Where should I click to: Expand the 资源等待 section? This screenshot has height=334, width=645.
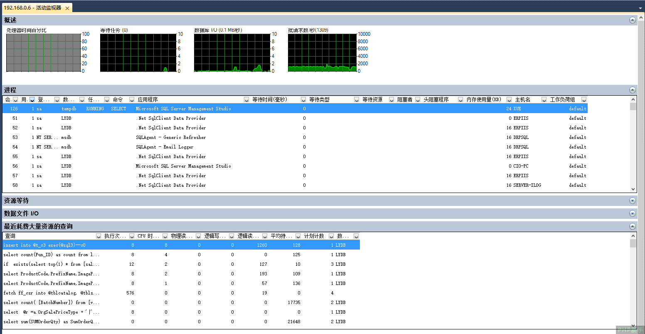click(x=633, y=200)
